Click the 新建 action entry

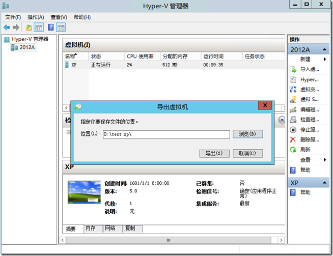coord(306,59)
